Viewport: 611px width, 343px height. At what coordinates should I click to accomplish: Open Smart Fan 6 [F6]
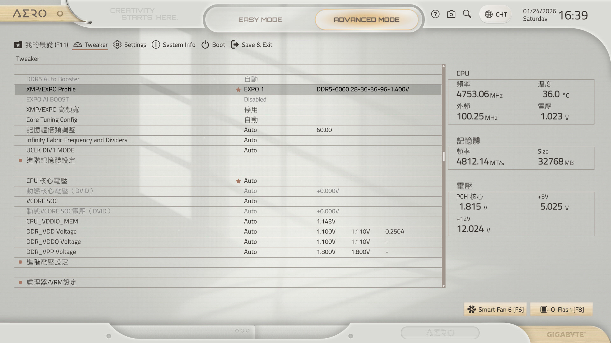coord(495,310)
